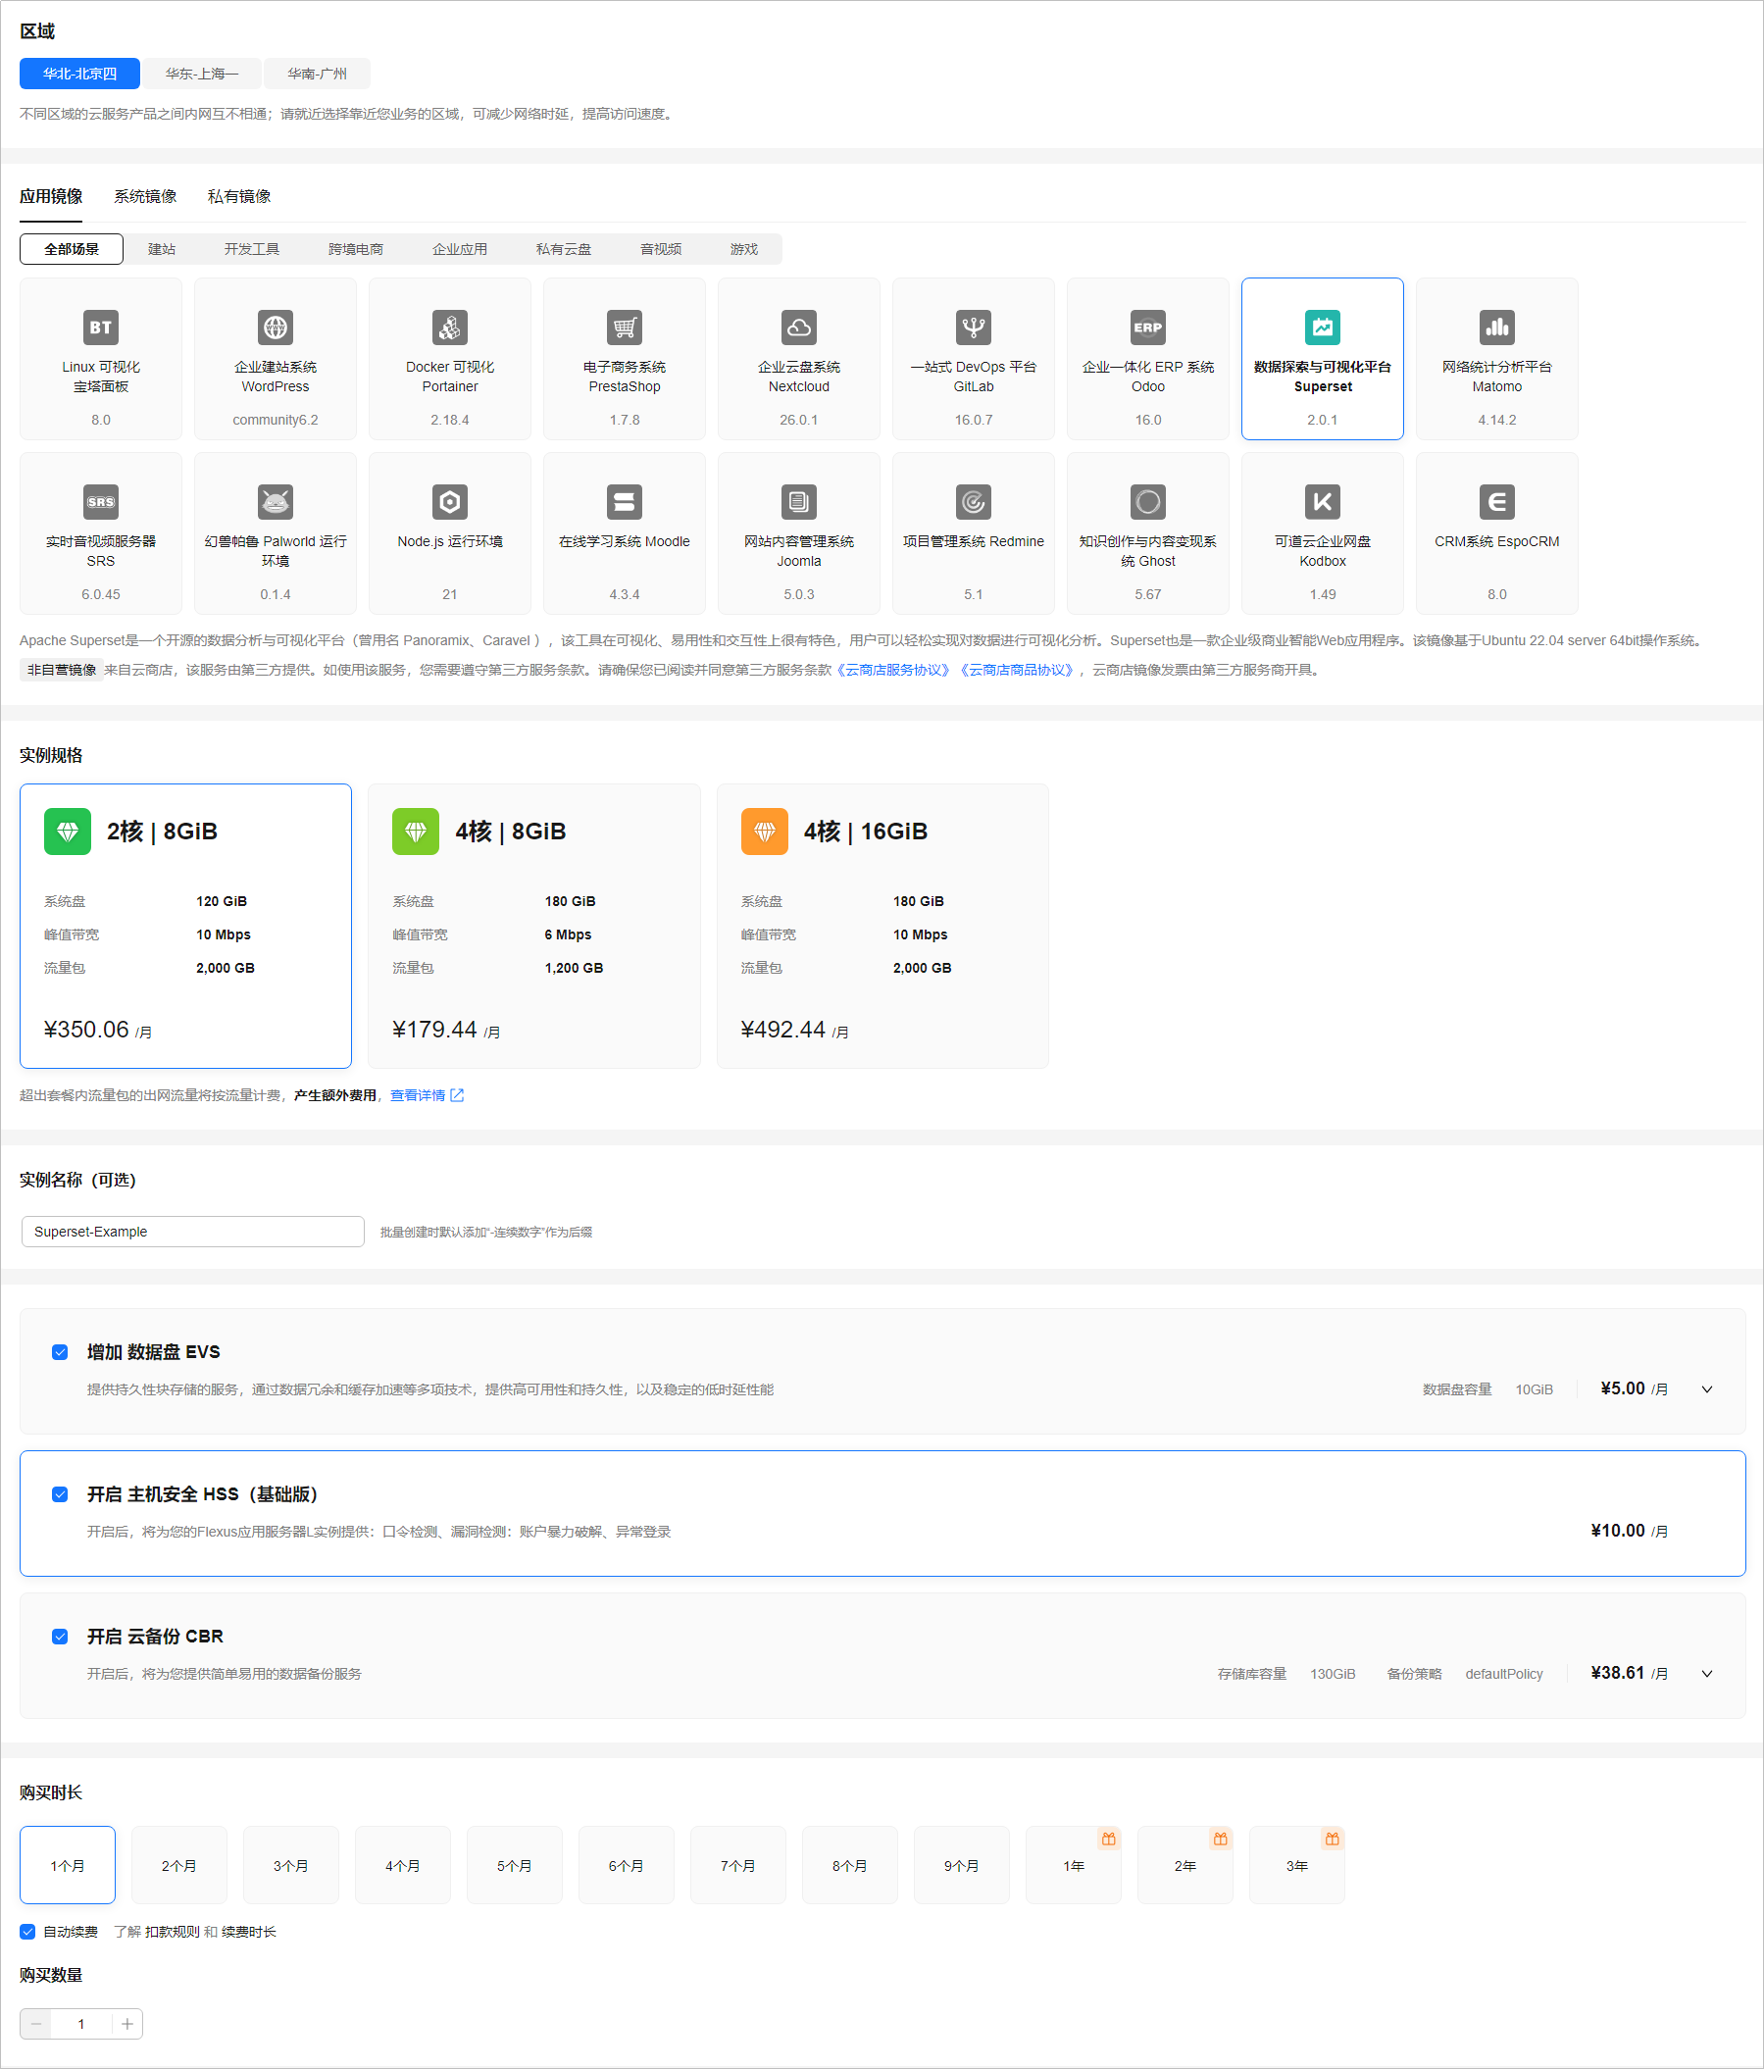Select the ¥492.44 per month spec card

tap(882, 927)
